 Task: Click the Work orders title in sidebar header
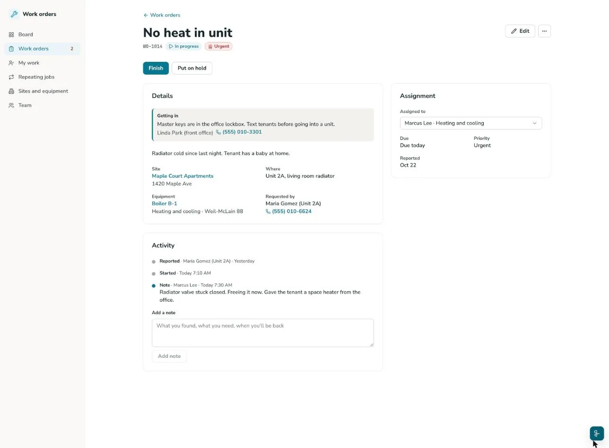click(39, 14)
